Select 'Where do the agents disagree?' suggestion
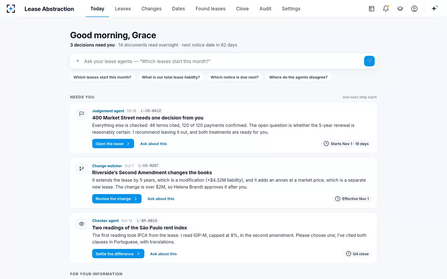 pos(298,77)
